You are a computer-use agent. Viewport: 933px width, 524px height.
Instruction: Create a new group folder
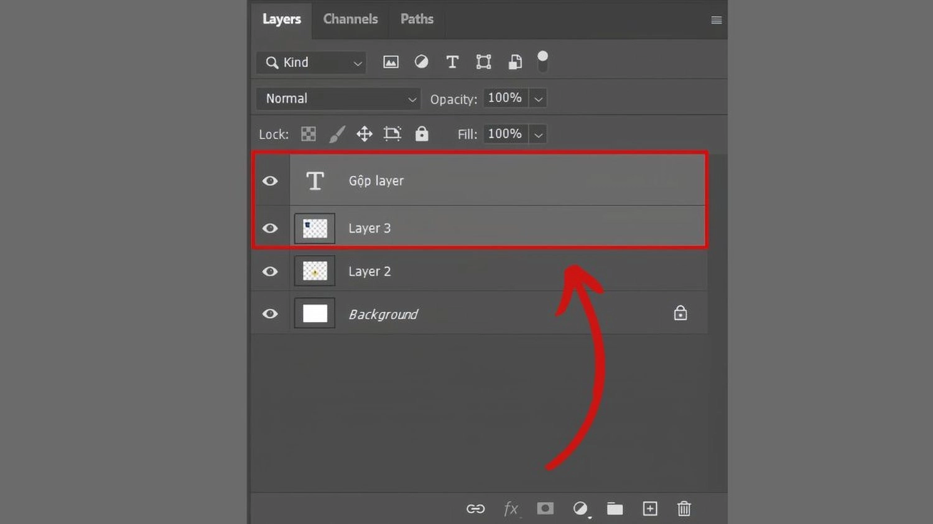(x=615, y=508)
